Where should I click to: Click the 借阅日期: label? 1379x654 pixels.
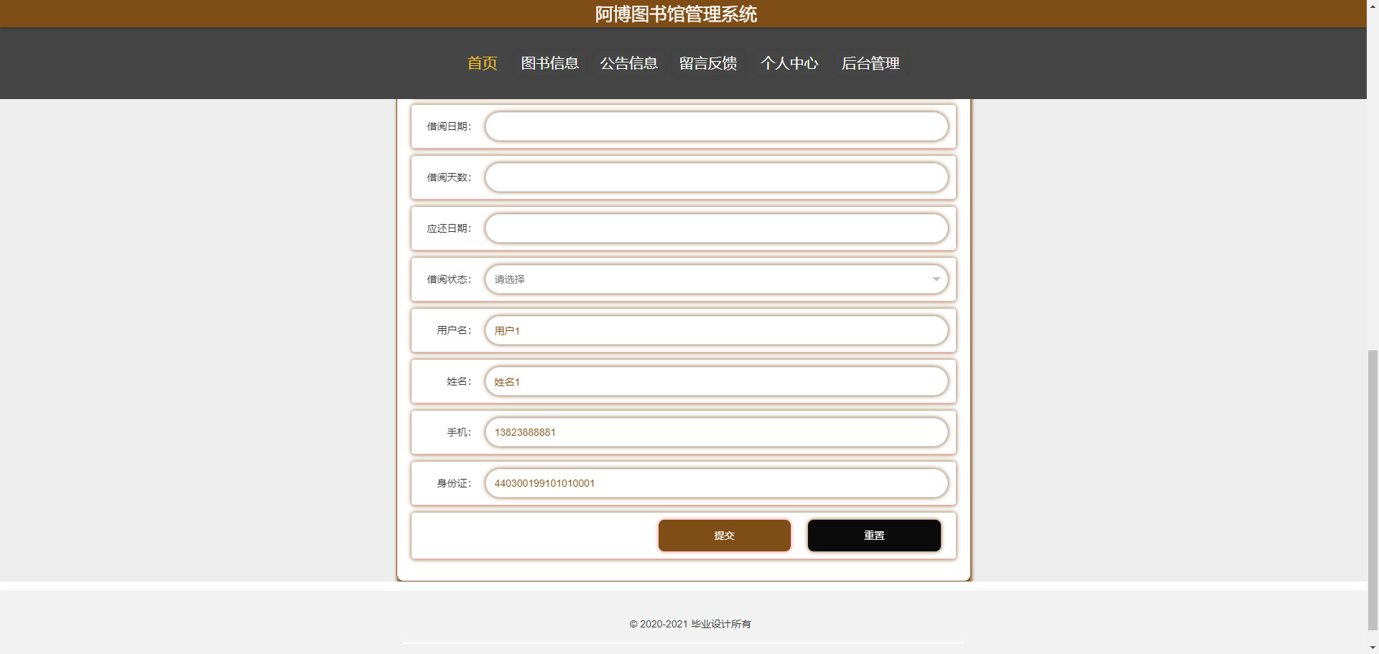[x=449, y=126]
